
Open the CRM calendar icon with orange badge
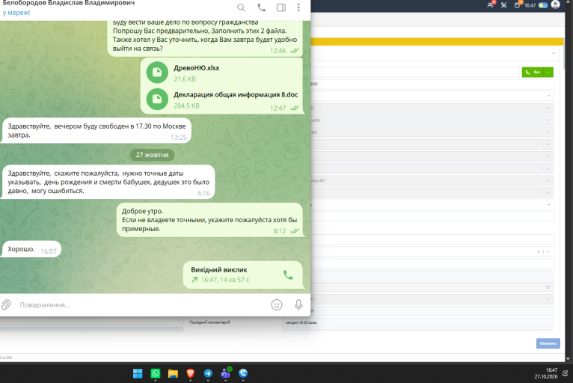tap(518, 4)
